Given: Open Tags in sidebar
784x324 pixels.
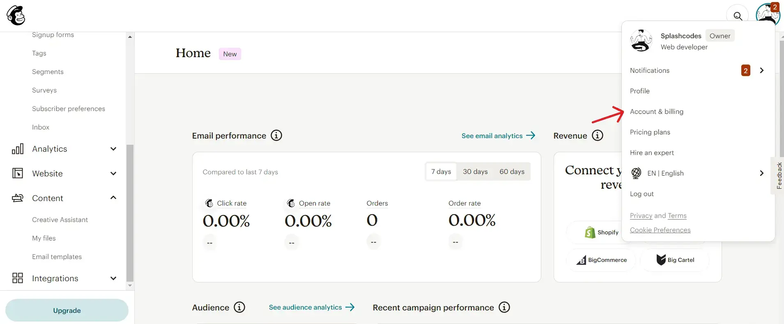Looking at the screenshot, I should [39, 53].
